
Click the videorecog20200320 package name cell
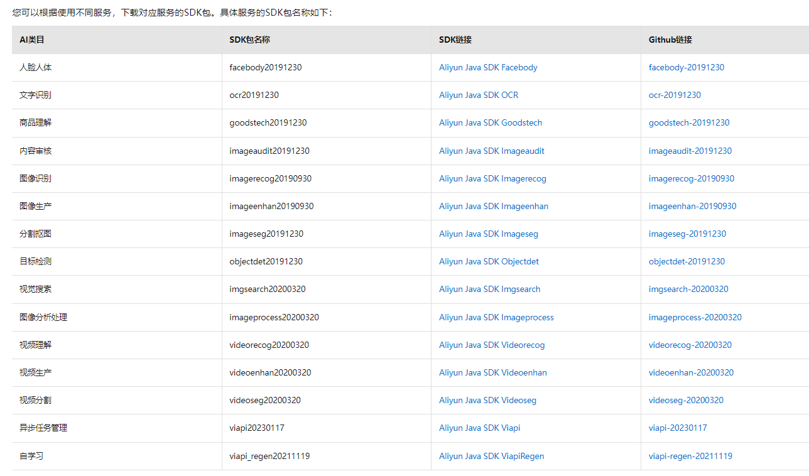click(x=326, y=345)
